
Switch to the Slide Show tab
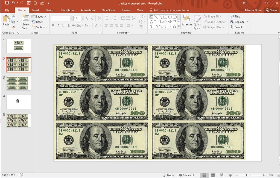[x=108, y=10]
